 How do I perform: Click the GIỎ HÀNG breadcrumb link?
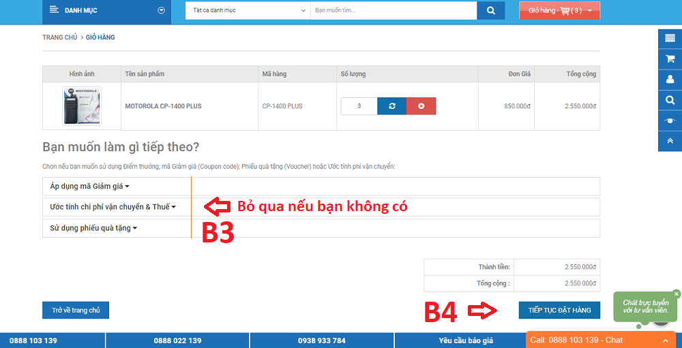point(100,37)
